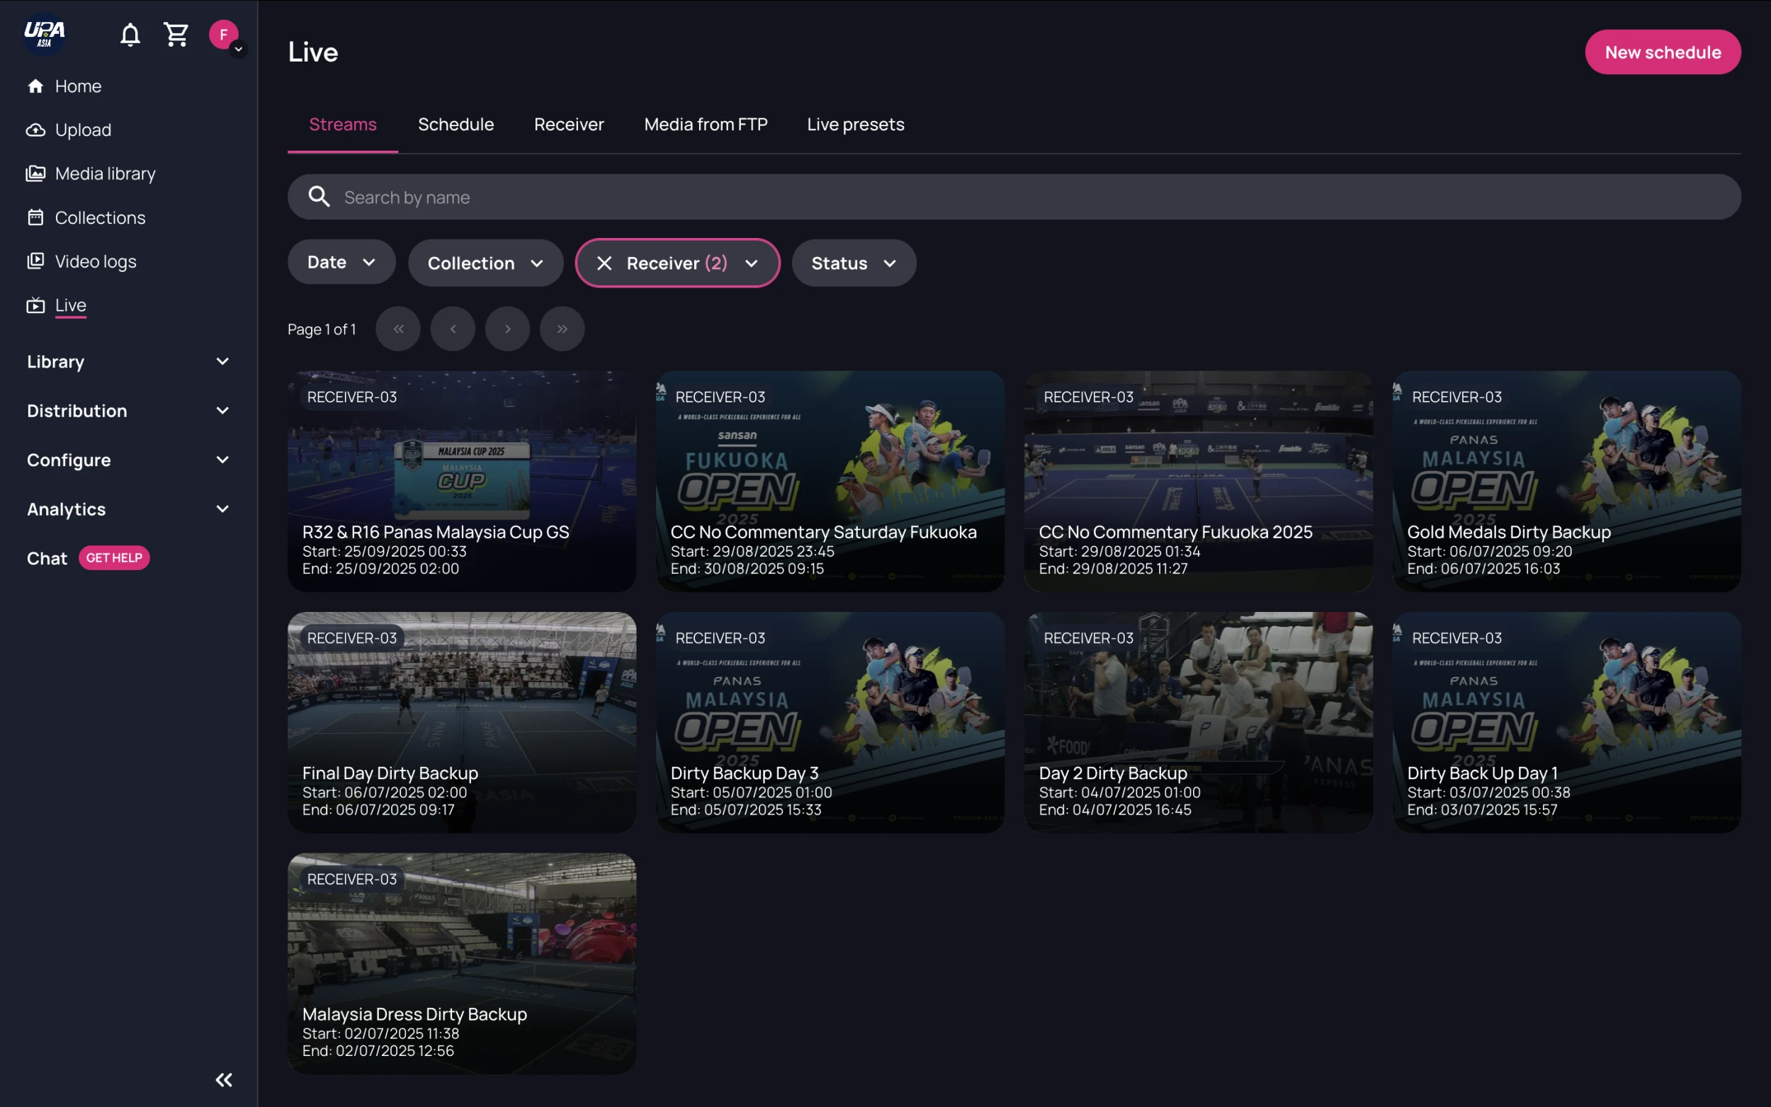This screenshot has height=1107, width=1771.
Task: Click the New schedule button
Action: click(x=1662, y=52)
